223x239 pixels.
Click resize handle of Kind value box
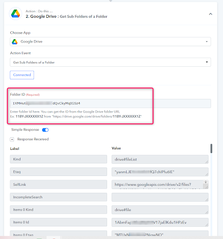[207, 162]
